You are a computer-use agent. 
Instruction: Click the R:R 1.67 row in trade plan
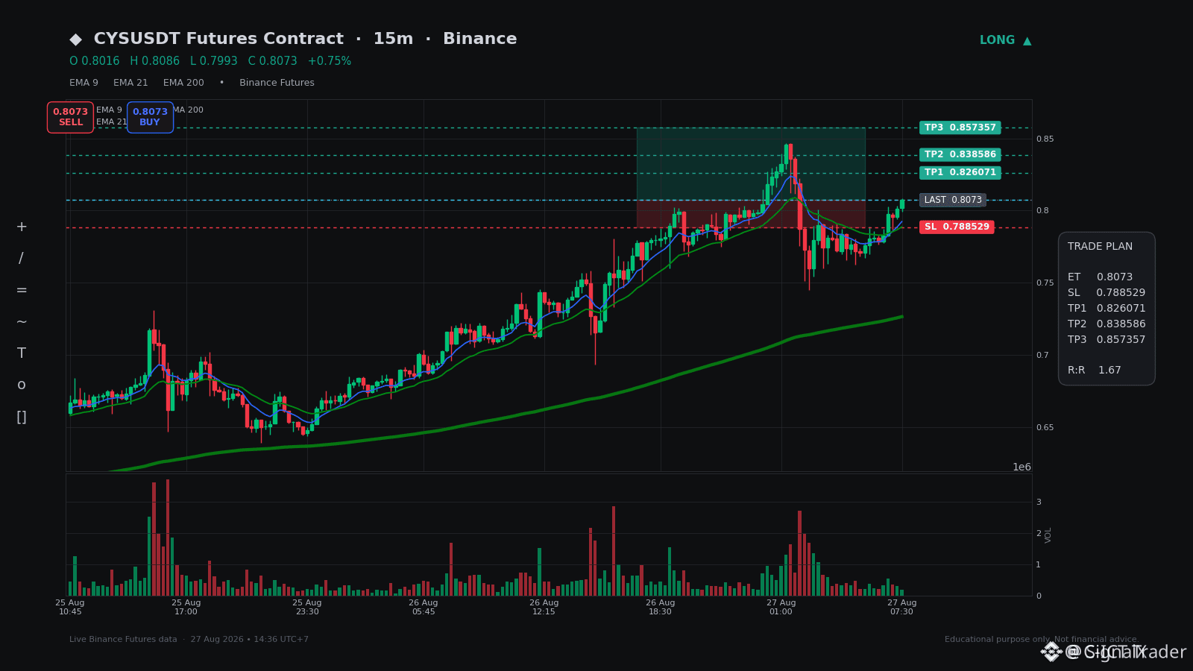pos(1095,371)
